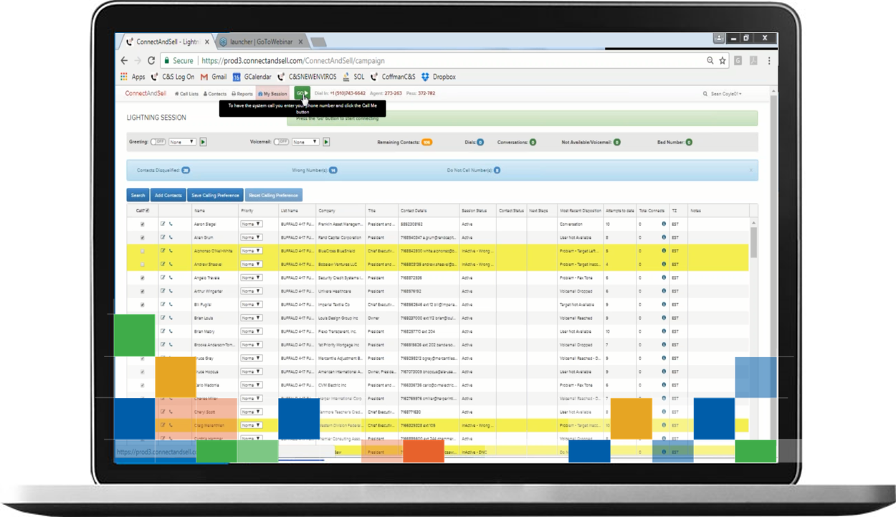Toggle the Voicemail OFF switch
Viewport: 896px width, 517px height.
pyautogui.click(x=281, y=142)
